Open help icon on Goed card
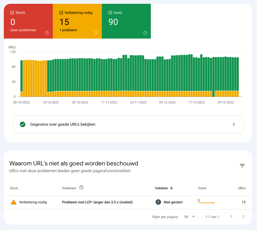257x230 pixels. 145,33
